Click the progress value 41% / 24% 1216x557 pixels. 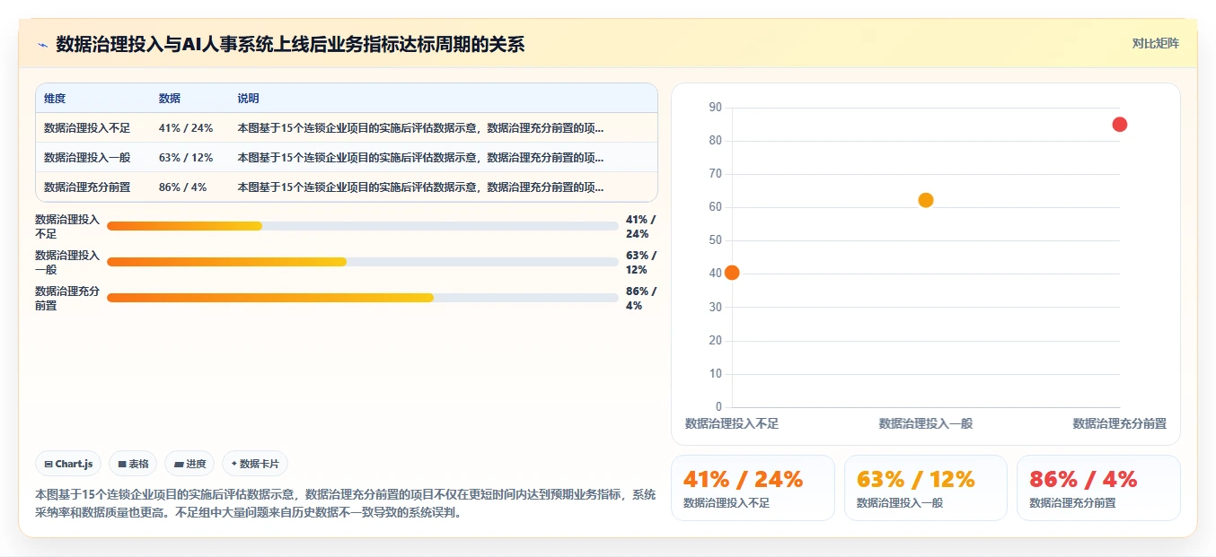(641, 226)
